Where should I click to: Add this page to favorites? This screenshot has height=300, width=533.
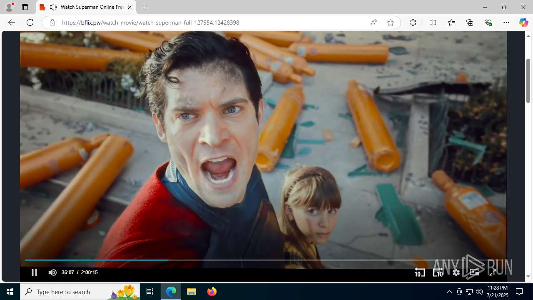[x=390, y=22]
